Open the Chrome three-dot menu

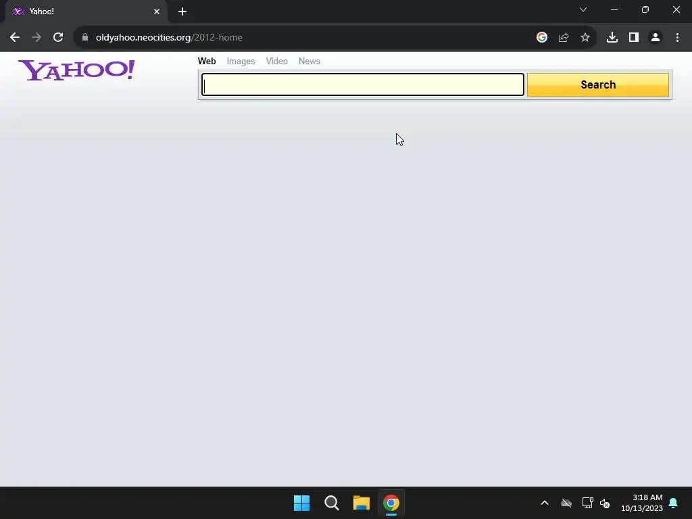tap(677, 38)
